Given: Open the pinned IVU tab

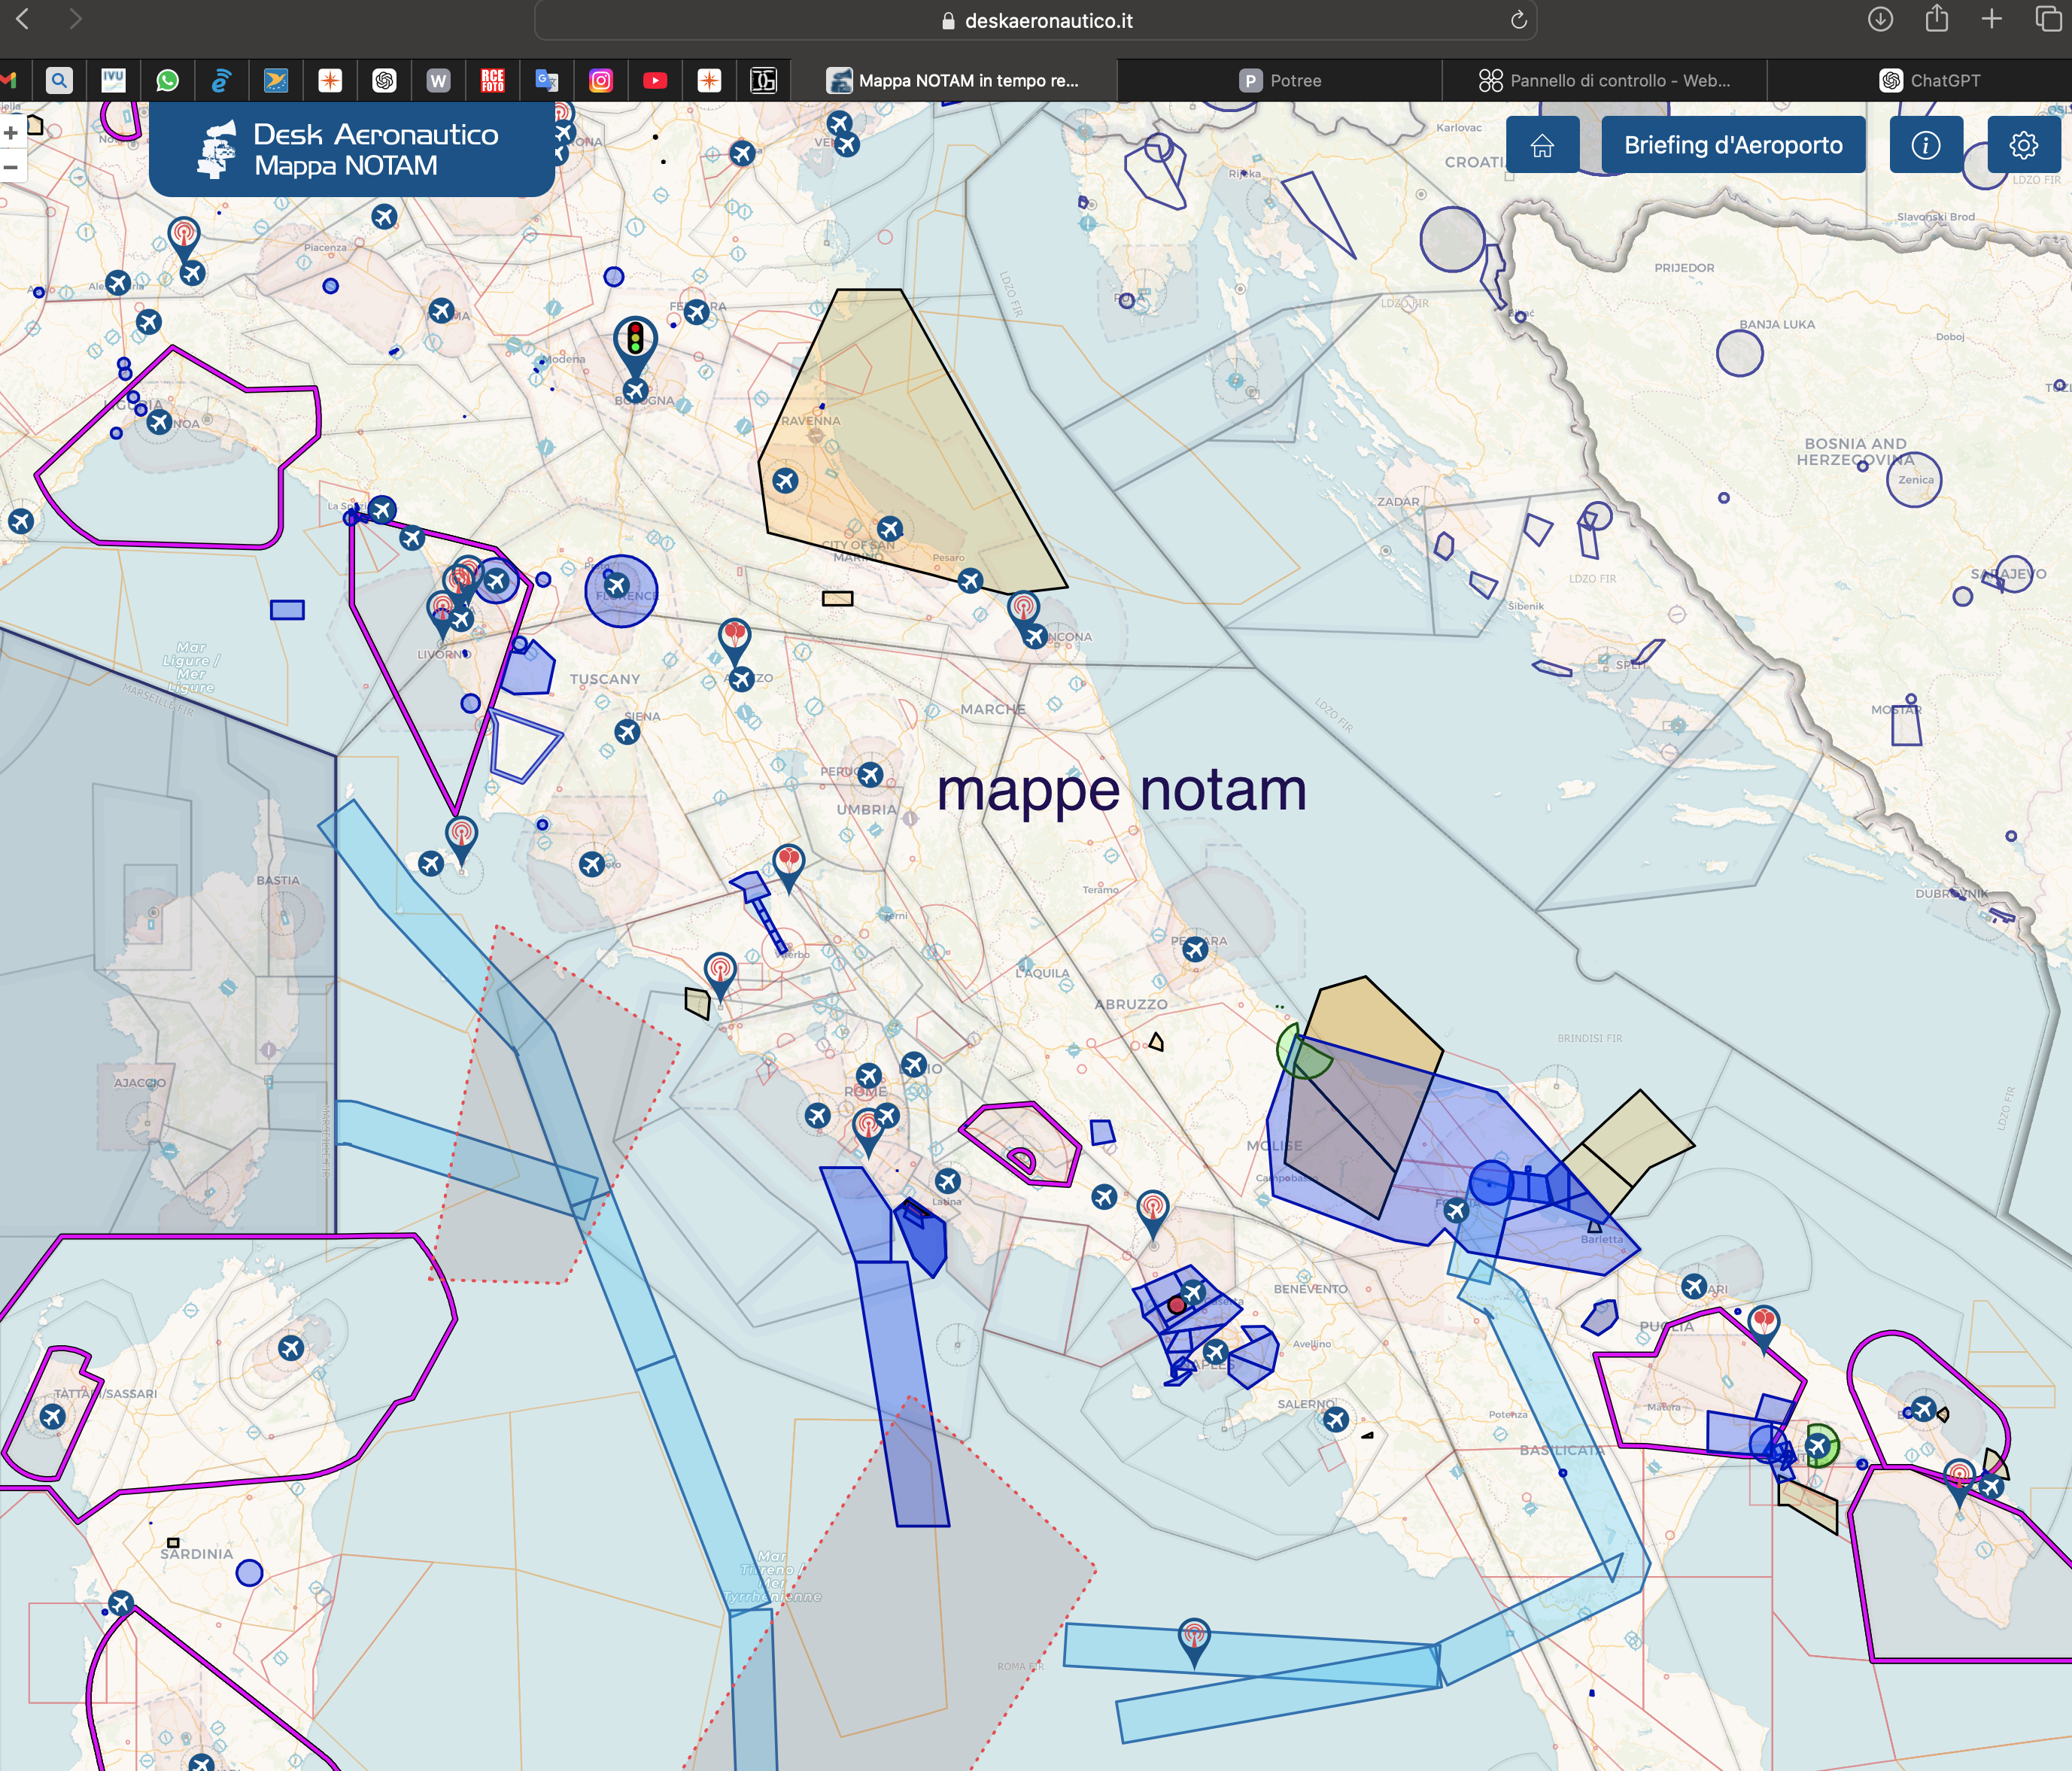Looking at the screenshot, I should [114, 80].
